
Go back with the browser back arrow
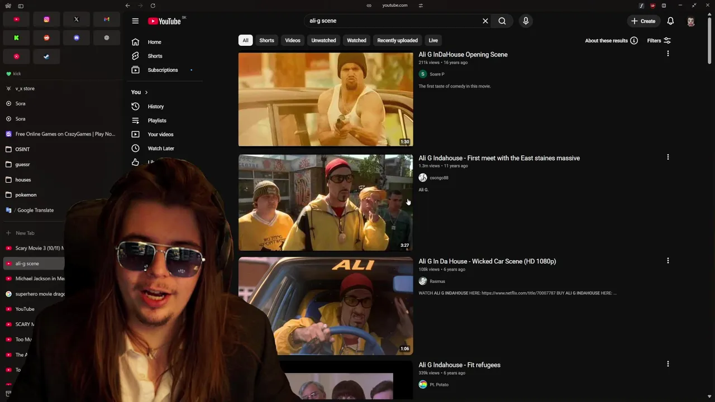[x=128, y=6]
